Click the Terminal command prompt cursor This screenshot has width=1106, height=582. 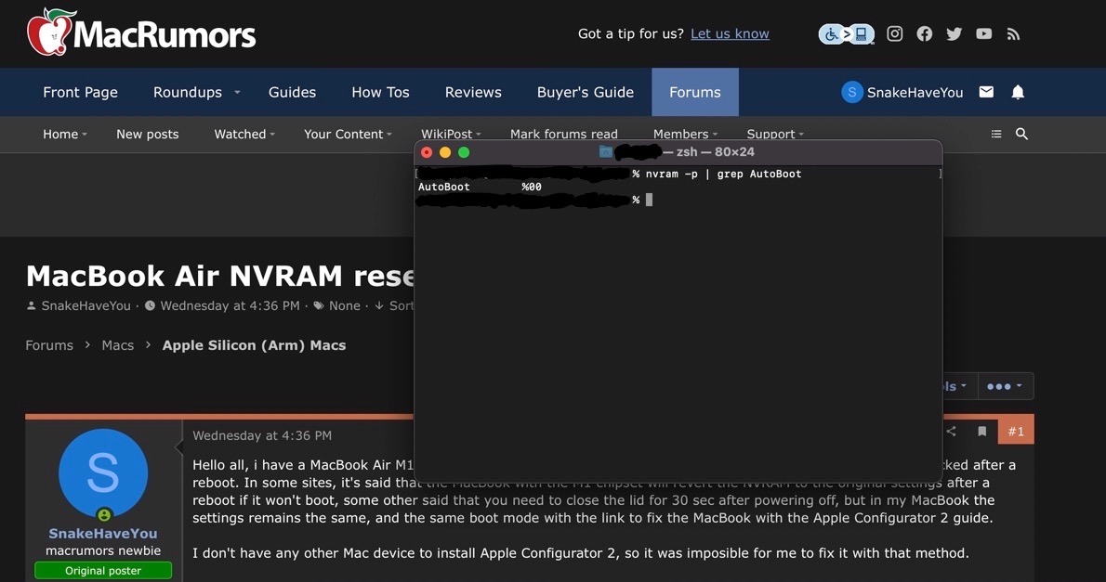pos(649,200)
